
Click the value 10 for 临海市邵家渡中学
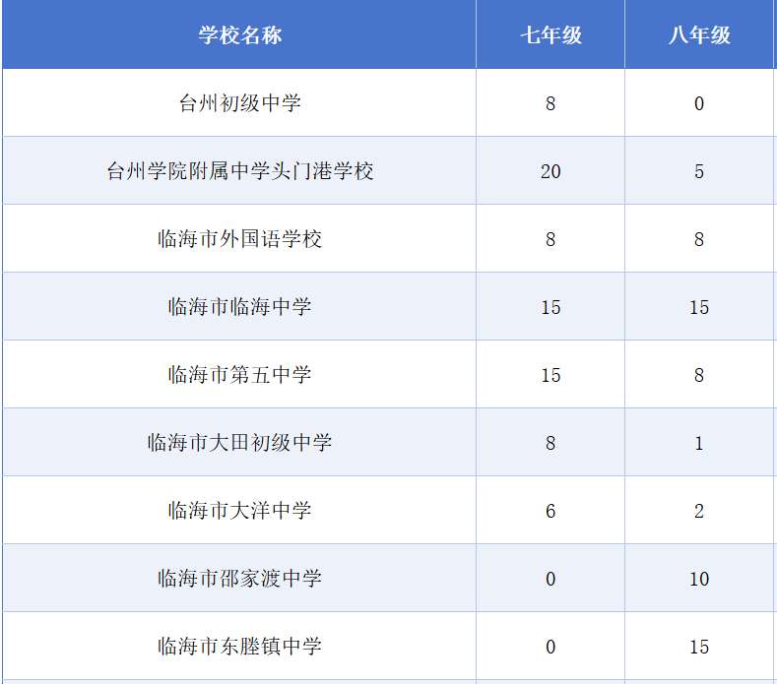(699, 578)
